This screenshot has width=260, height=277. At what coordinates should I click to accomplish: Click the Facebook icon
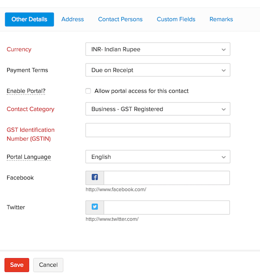click(x=95, y=177)
